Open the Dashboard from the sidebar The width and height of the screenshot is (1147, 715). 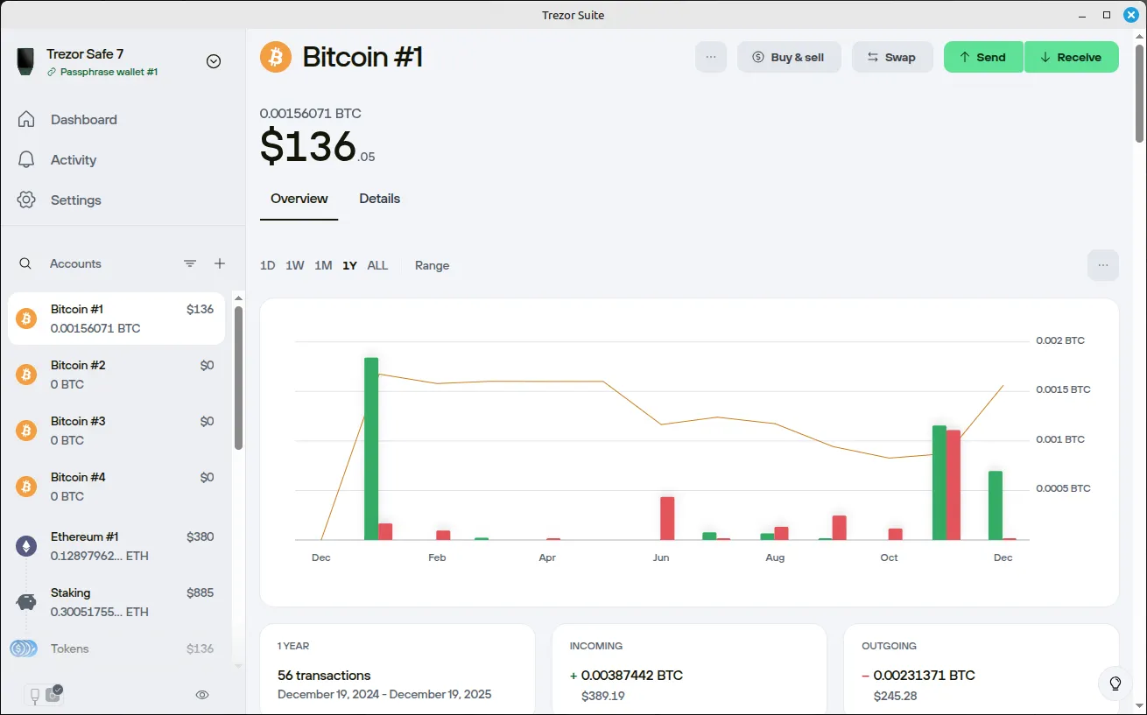[x=83, y=119]
